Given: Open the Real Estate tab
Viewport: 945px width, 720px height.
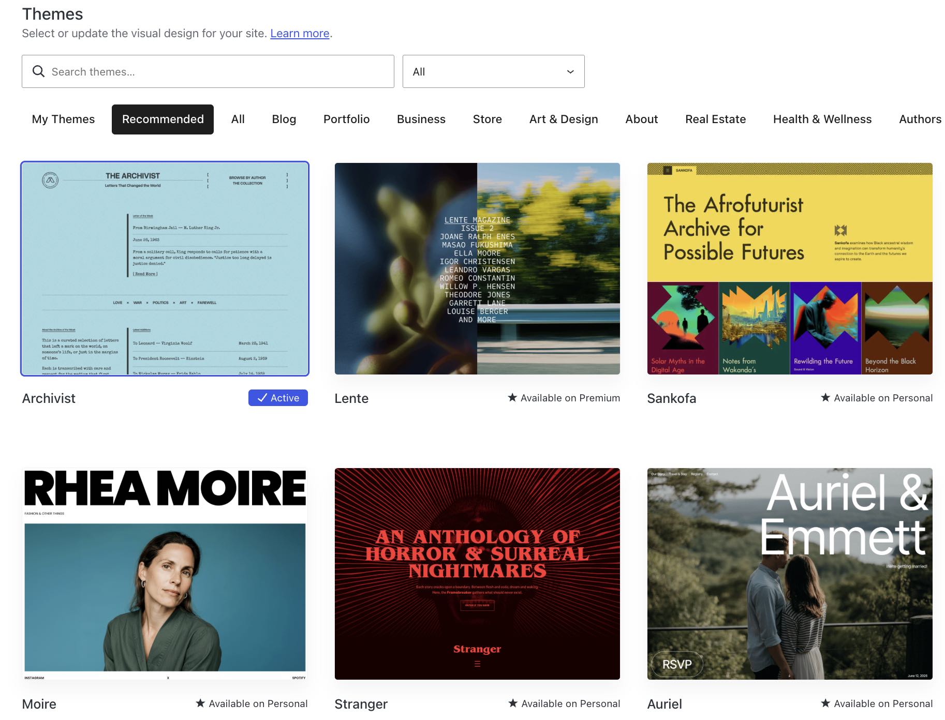Looking at the screenshot, I should (x=716, y=119).
